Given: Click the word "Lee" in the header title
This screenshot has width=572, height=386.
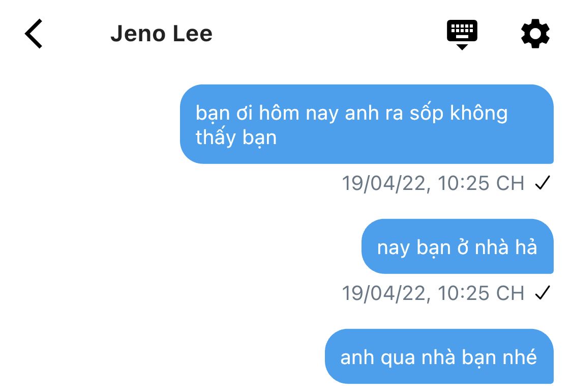Looking at the screenshot, I should tap(192, 34).
